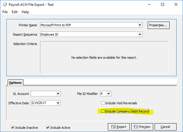This screenshot has width=183, height=132.
Task: Check Include Company Debit Record
Action: pyautogui.click(x=103, y=111)
